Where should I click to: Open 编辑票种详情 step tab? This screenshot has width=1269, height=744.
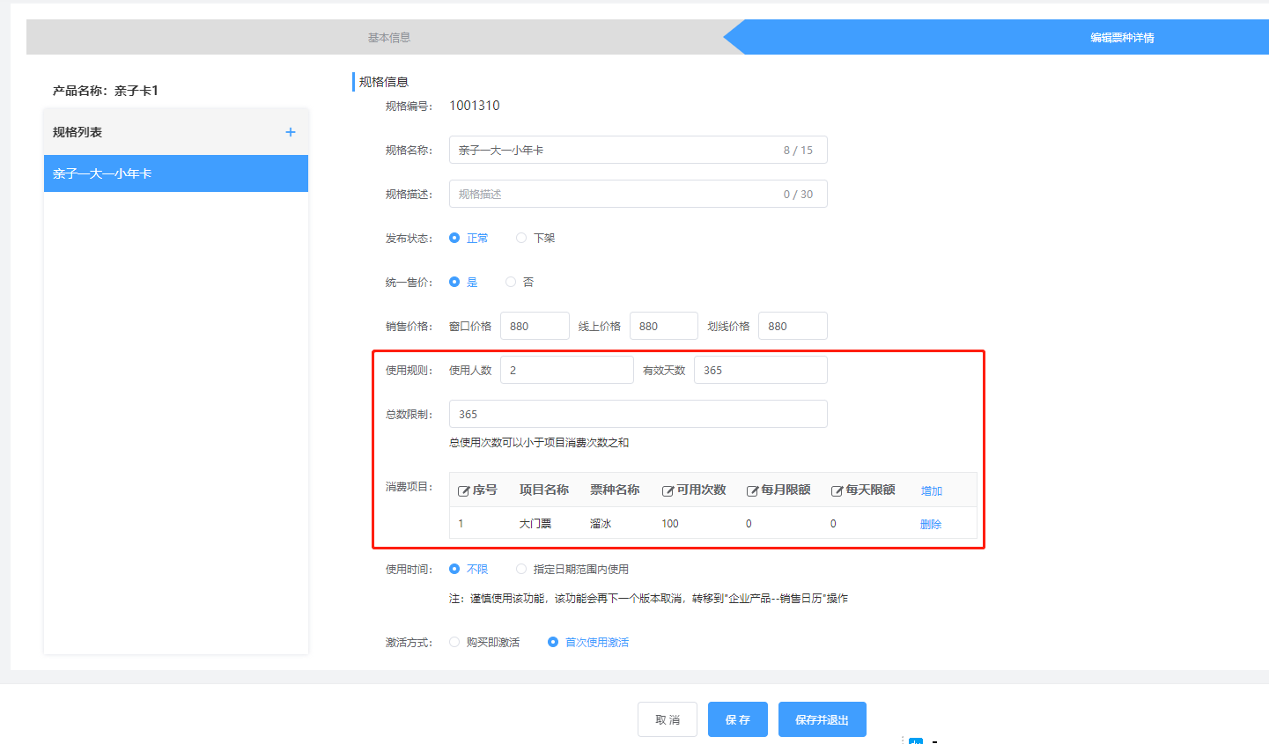1121,37
